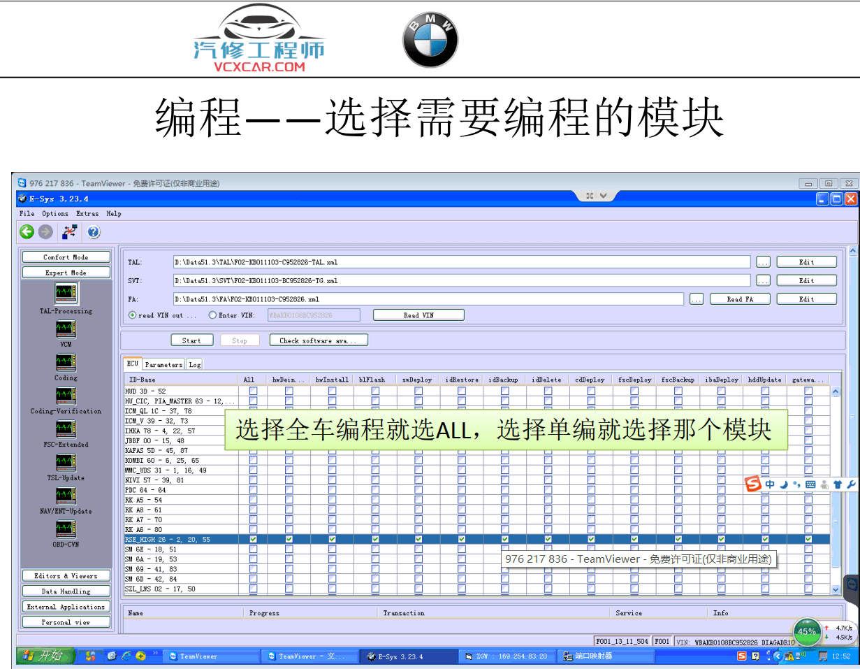
Task: Click the 45% TeamViewer transfer indicator
Action: point(808,631)
